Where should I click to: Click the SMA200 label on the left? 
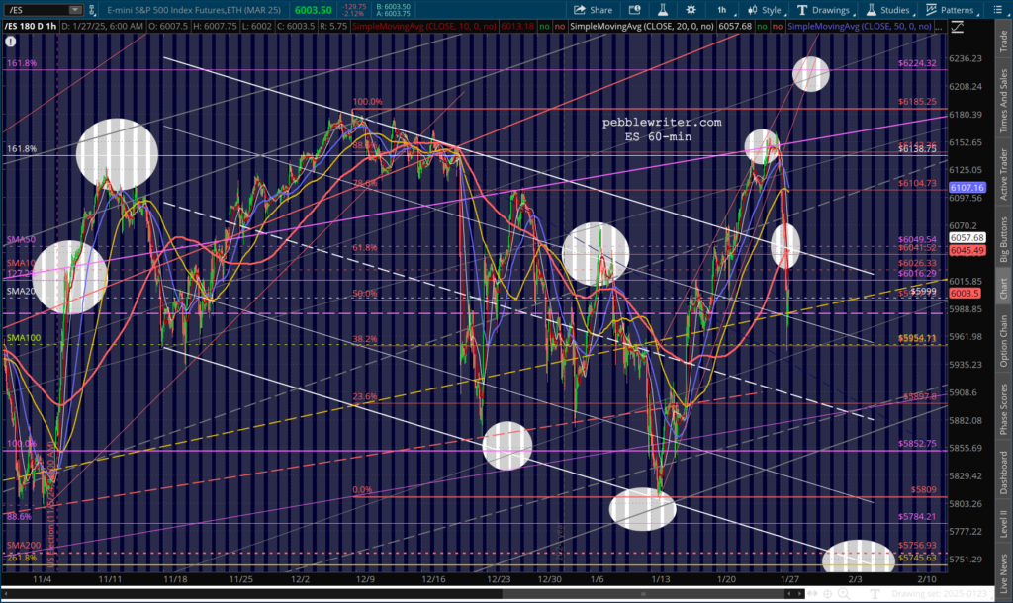click(x=24, y=545)
